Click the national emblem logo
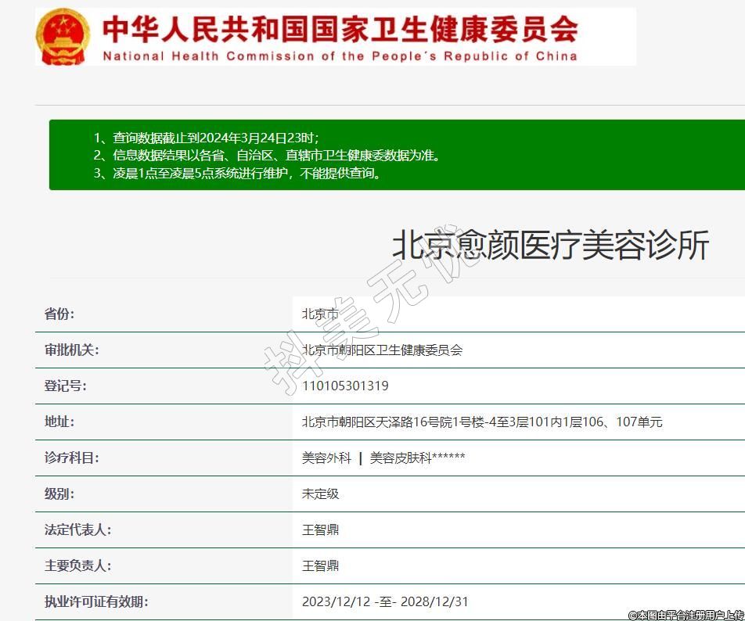This screenshot has width=745, height=621. (63, 37)
